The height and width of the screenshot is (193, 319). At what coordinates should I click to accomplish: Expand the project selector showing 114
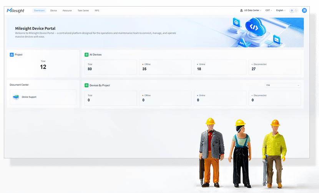(x=282, y=85)
